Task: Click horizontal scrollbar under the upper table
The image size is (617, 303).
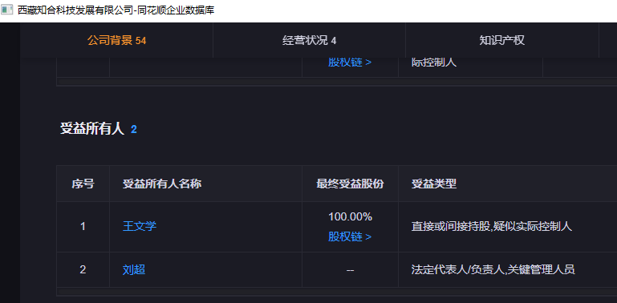Action: [x=337, y=82]
